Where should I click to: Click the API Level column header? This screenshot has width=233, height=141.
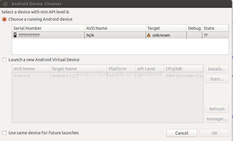click(x=150, y=69)
